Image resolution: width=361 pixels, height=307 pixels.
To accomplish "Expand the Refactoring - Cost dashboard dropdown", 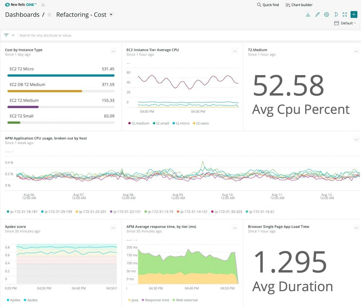I will 111,14.
